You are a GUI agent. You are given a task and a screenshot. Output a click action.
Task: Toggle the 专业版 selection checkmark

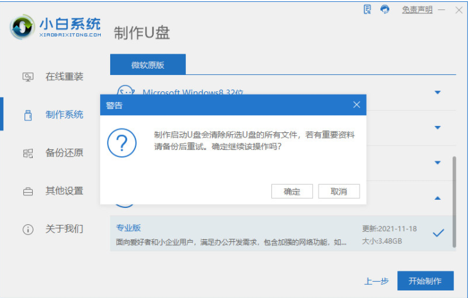click(x=438, y=233)
